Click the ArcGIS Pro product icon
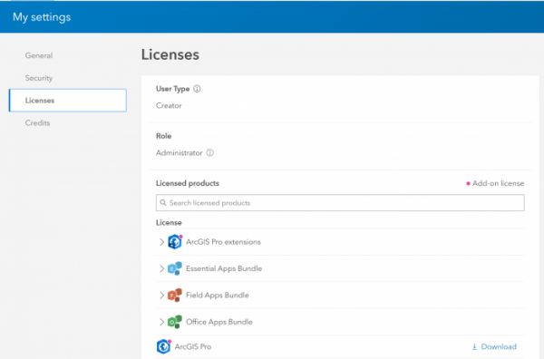The height and width of the screenshot is (359, 544). pos(164,346)
